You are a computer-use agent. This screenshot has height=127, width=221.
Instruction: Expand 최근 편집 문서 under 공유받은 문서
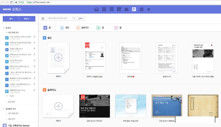tap(6, 113)
